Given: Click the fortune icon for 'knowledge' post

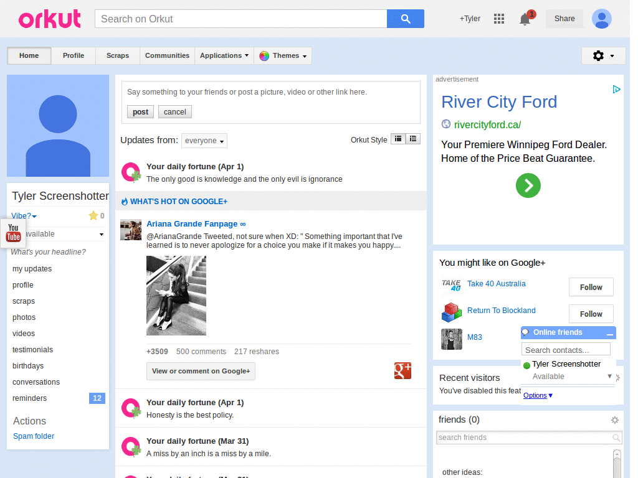Looking at the screenshot, I should pos(131,172).
